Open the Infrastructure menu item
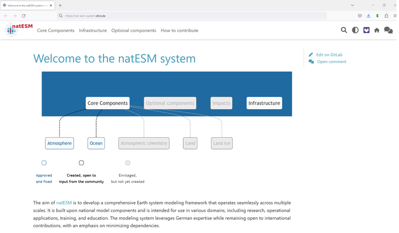Screen dimensions: 399x233 pyautogui.click(x=93, y=31)
